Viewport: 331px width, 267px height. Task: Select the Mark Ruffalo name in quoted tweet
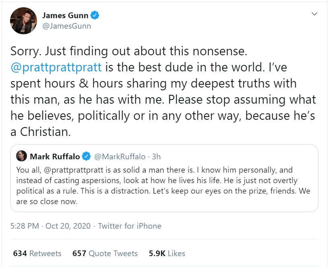[x=56, y=156]
